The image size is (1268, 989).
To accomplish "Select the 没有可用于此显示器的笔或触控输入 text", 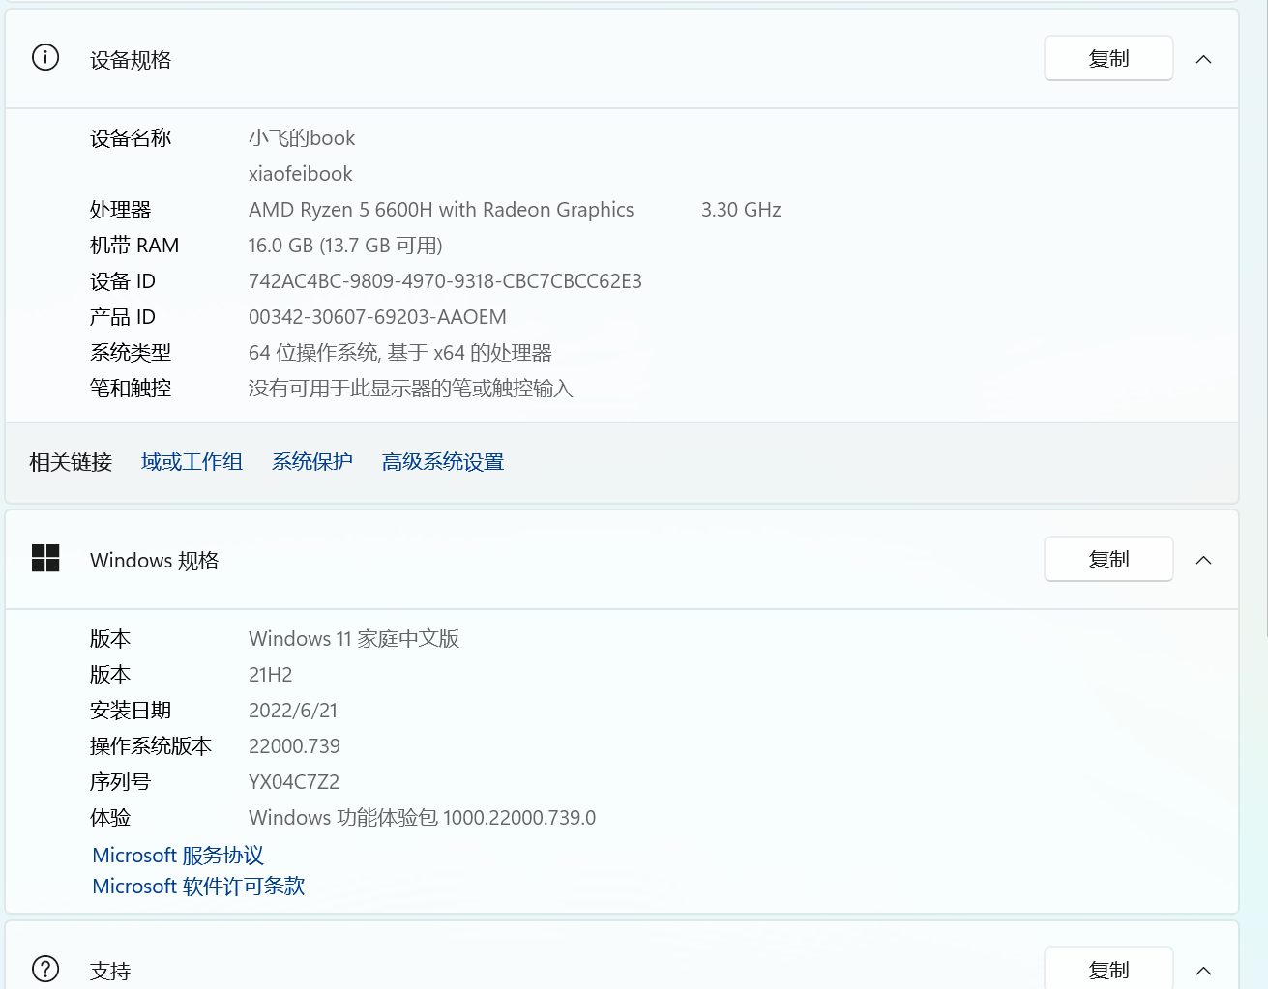I will tap(411, 389).
